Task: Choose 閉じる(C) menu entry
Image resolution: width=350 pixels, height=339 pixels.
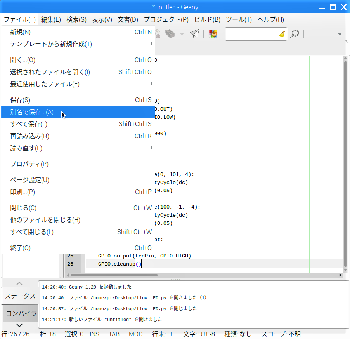Action: pos(78,208)
